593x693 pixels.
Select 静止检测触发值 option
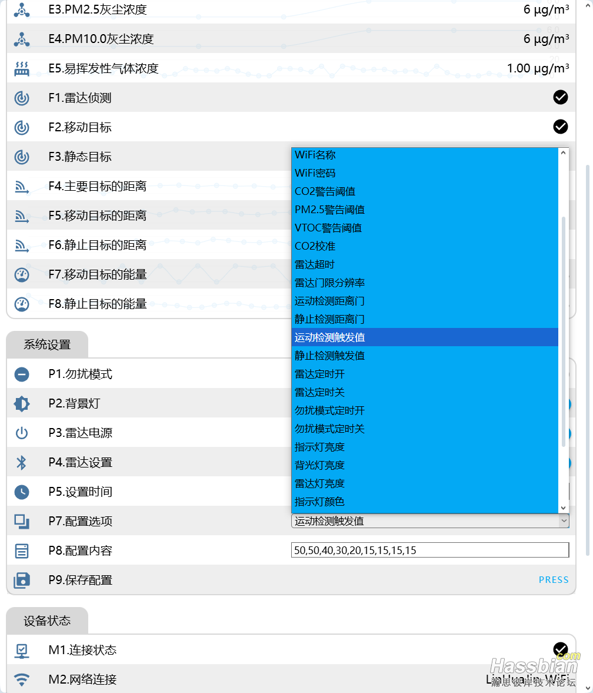[x=425, y=356]
